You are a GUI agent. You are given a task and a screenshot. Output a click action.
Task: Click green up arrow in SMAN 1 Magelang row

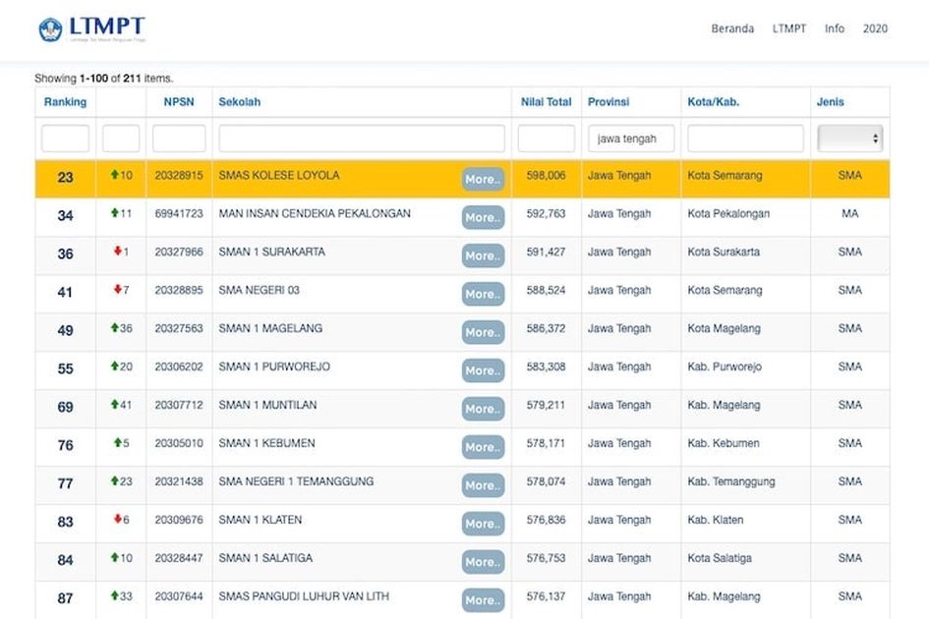(115, 327)
